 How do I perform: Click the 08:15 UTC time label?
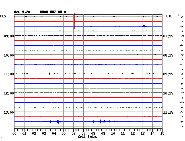168,55
